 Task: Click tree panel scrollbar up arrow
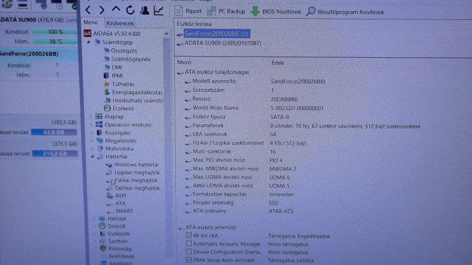pos(166,34)
